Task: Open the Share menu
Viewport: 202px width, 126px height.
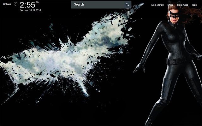Action: click(170, 5)
